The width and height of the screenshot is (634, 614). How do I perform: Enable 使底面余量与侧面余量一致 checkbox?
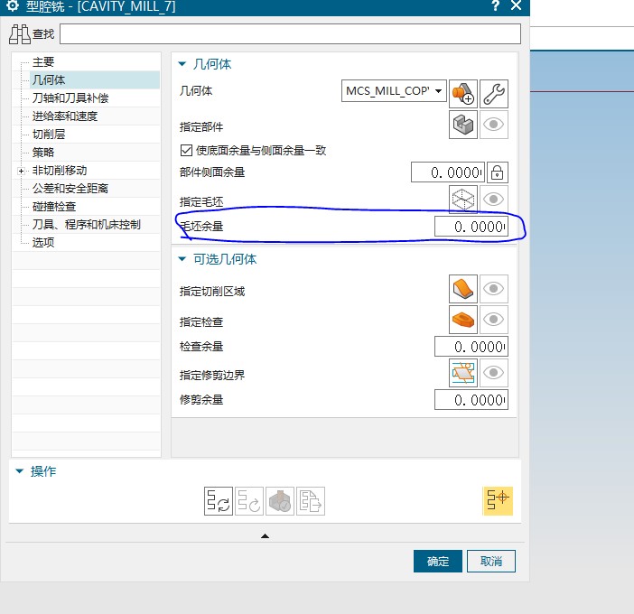pyautogui.click(x=186, y=151)
